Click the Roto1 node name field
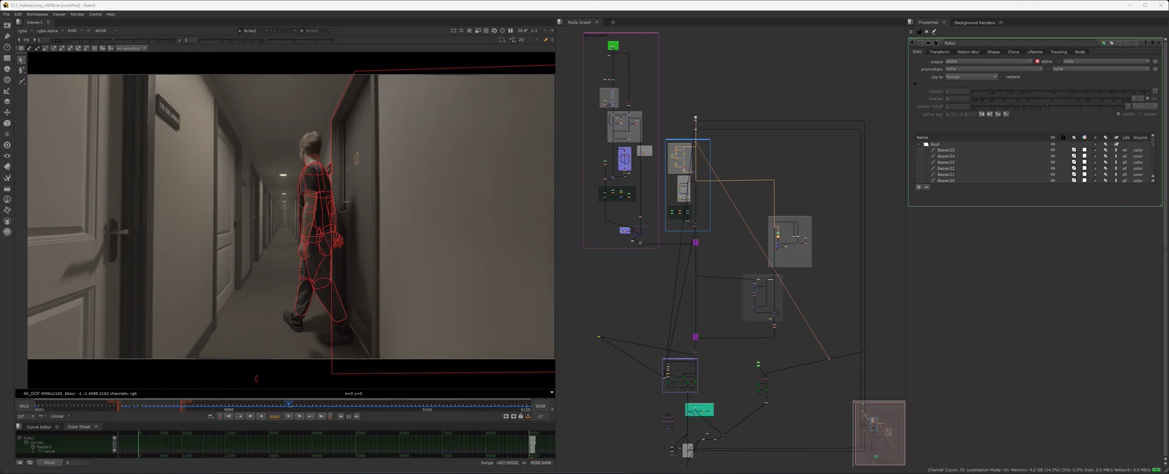The height and width of the screenshot is (474, 1169). coord(1021,43)
